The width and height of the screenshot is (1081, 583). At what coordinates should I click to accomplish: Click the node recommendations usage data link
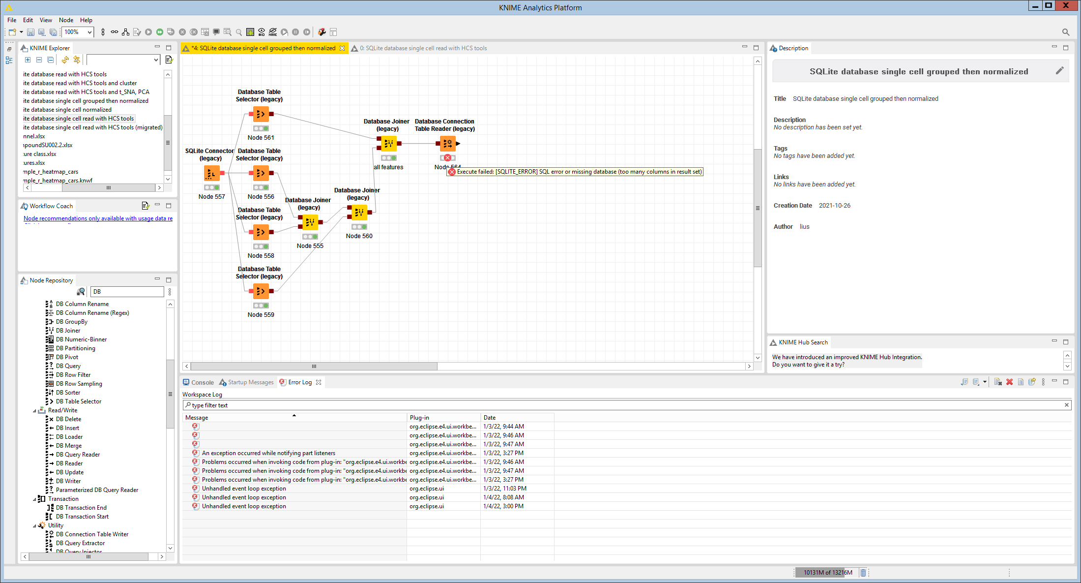pyautogui.click(x=98, y=218)
